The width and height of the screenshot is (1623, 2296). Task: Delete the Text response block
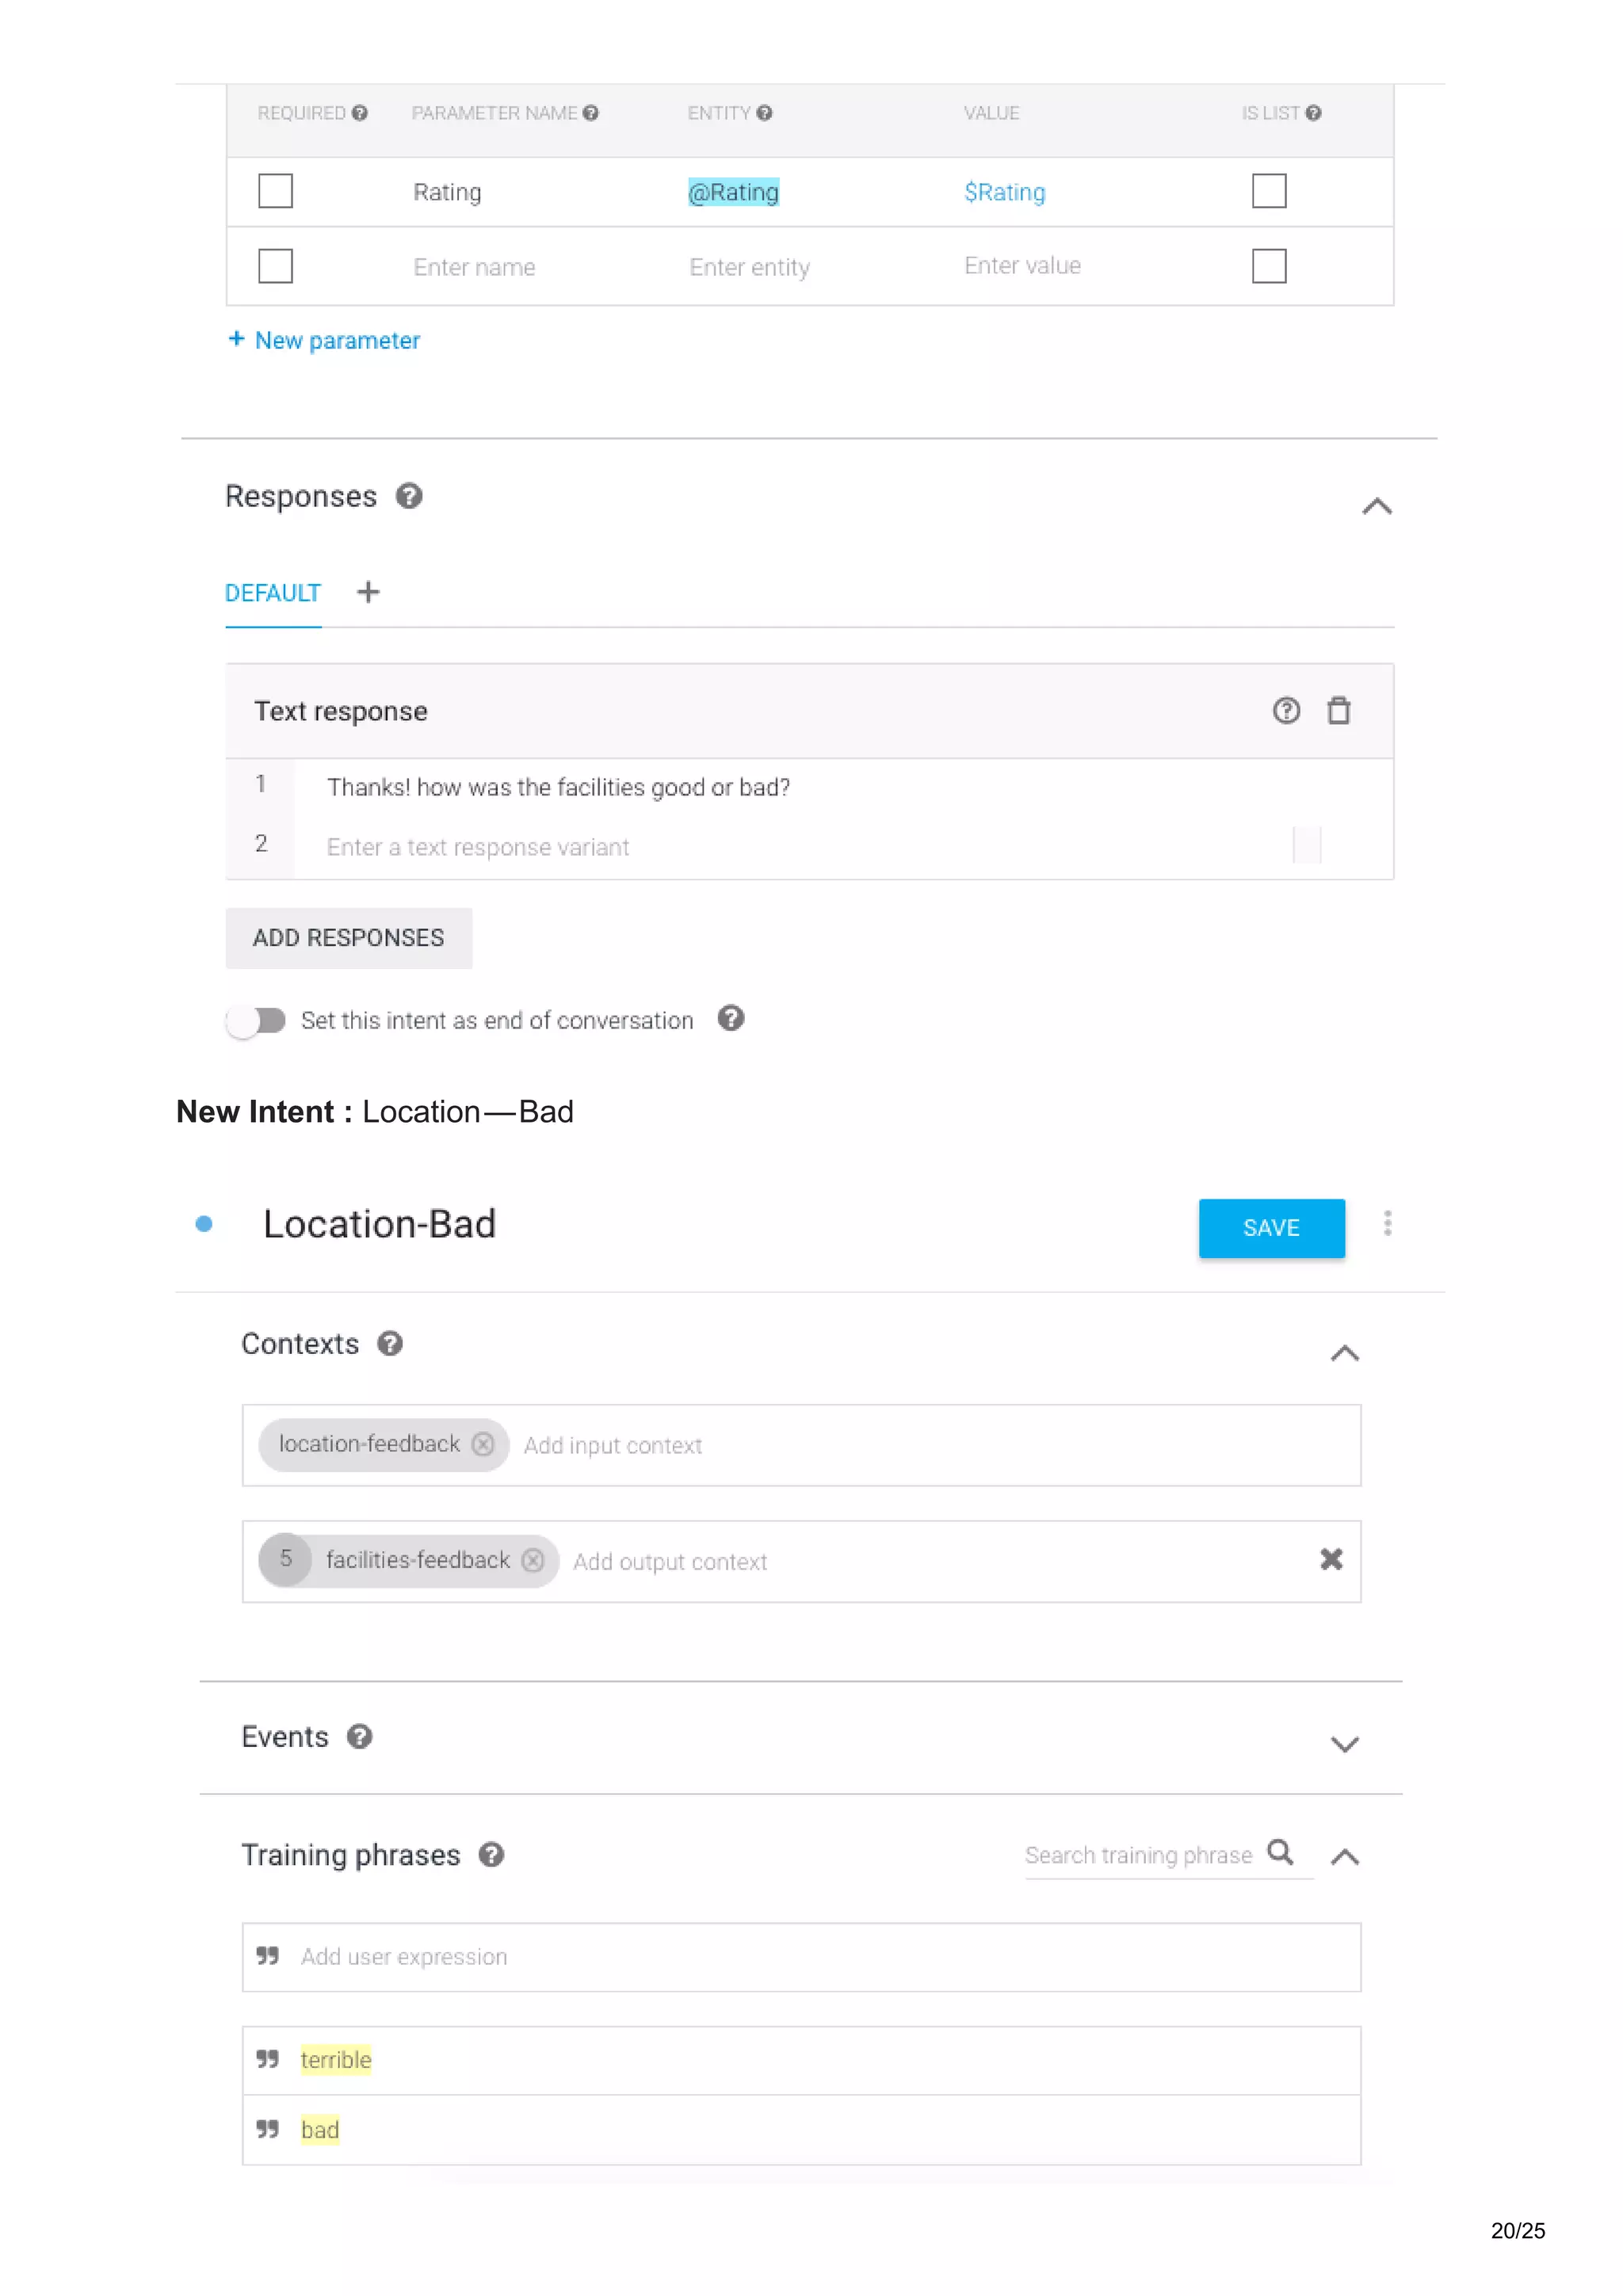click(x=1338, y=711)
